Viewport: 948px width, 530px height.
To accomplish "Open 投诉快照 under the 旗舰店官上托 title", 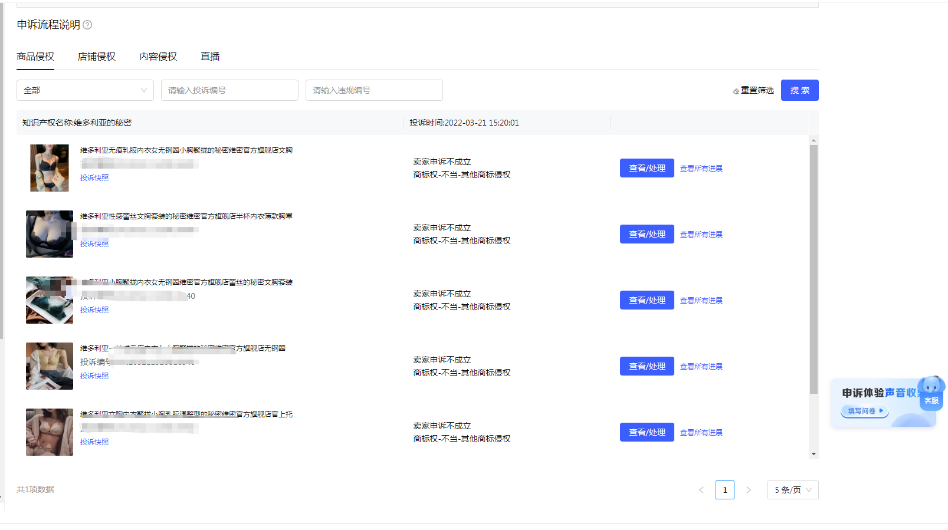I will tap(94, 442).
